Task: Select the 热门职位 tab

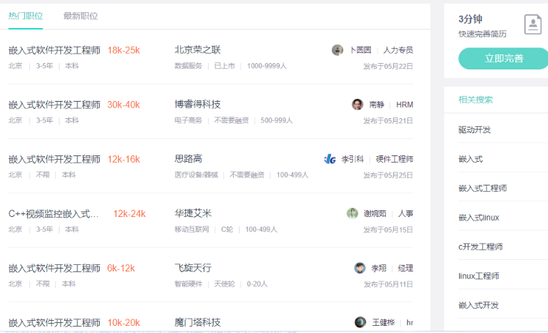Action: tap(26, 16)
